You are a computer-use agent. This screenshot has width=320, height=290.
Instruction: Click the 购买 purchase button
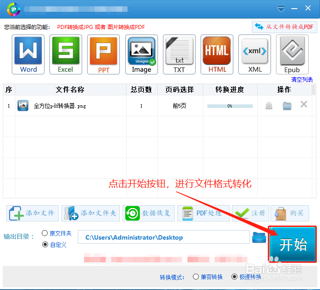pos(290,213)
